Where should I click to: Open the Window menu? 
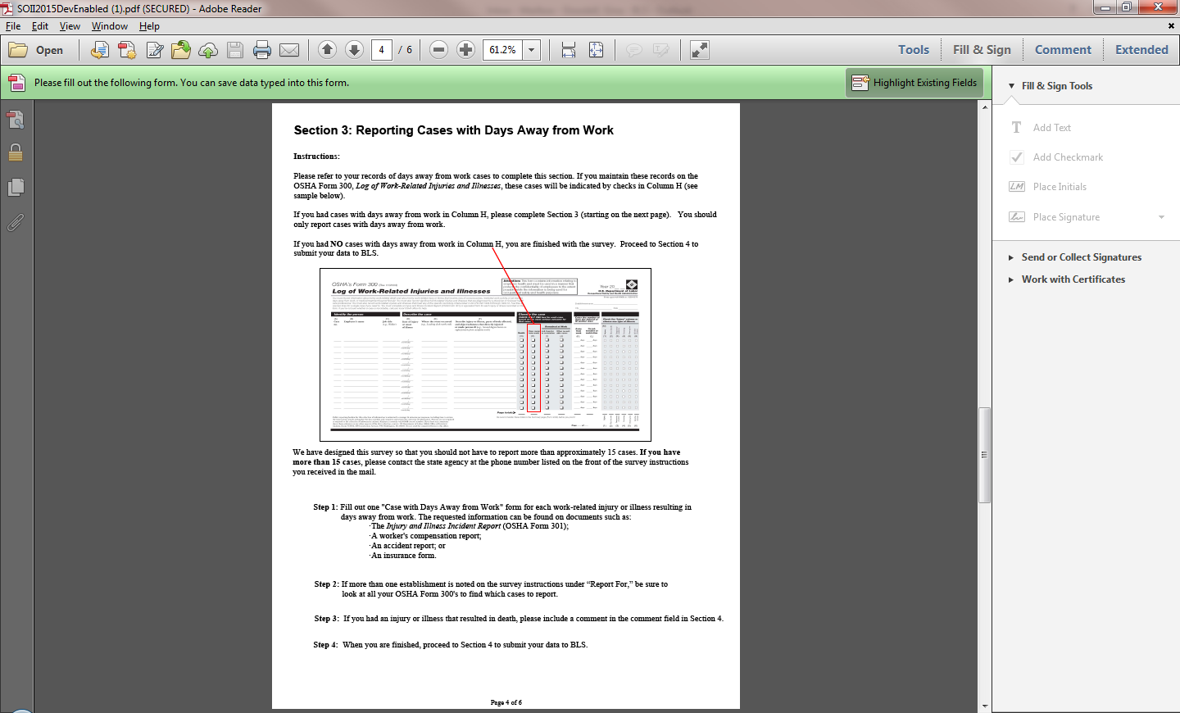pyautogui.click(x=109, y=26)
